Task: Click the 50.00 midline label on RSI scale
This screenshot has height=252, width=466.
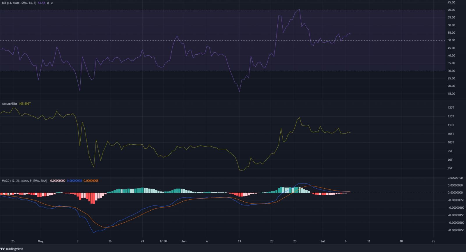Action: [451, 40]
